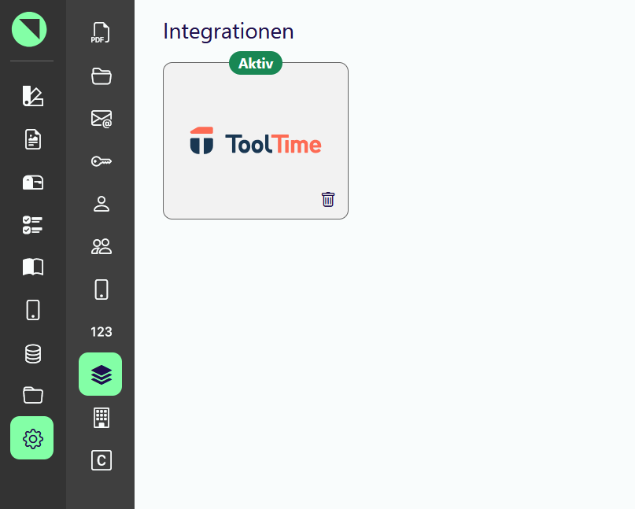Screen dimensions: 635x509
Task: Click the Integrationen page heading
Action: [x=228, y=31]
